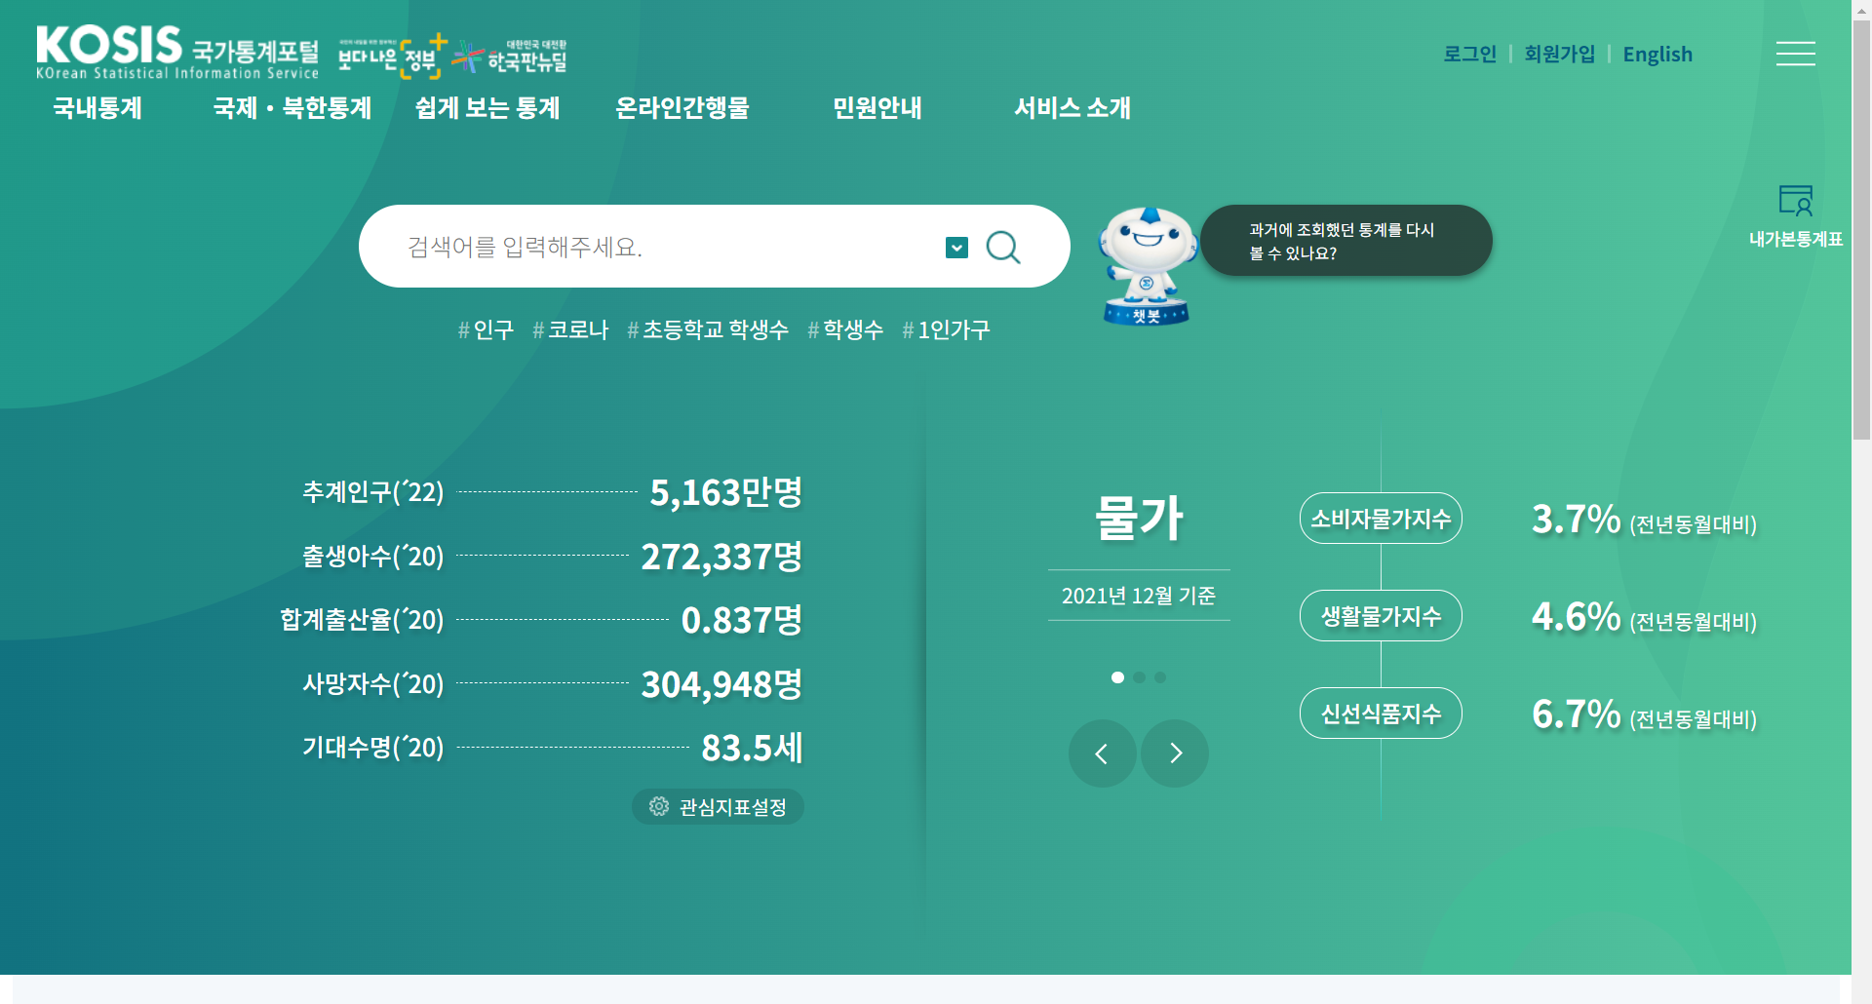1872x1004 pixels.
Task: Click the 304,948명 deaths value
Action: (x=721, y=684)
